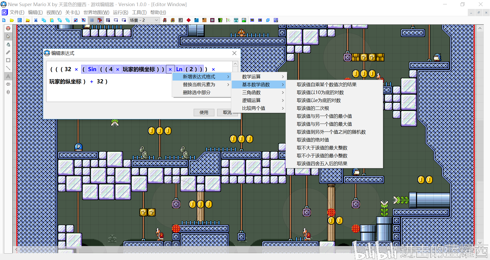490x260 pixels.
Task: Expand the 数学运算 submenu
Action: point(259,77)
